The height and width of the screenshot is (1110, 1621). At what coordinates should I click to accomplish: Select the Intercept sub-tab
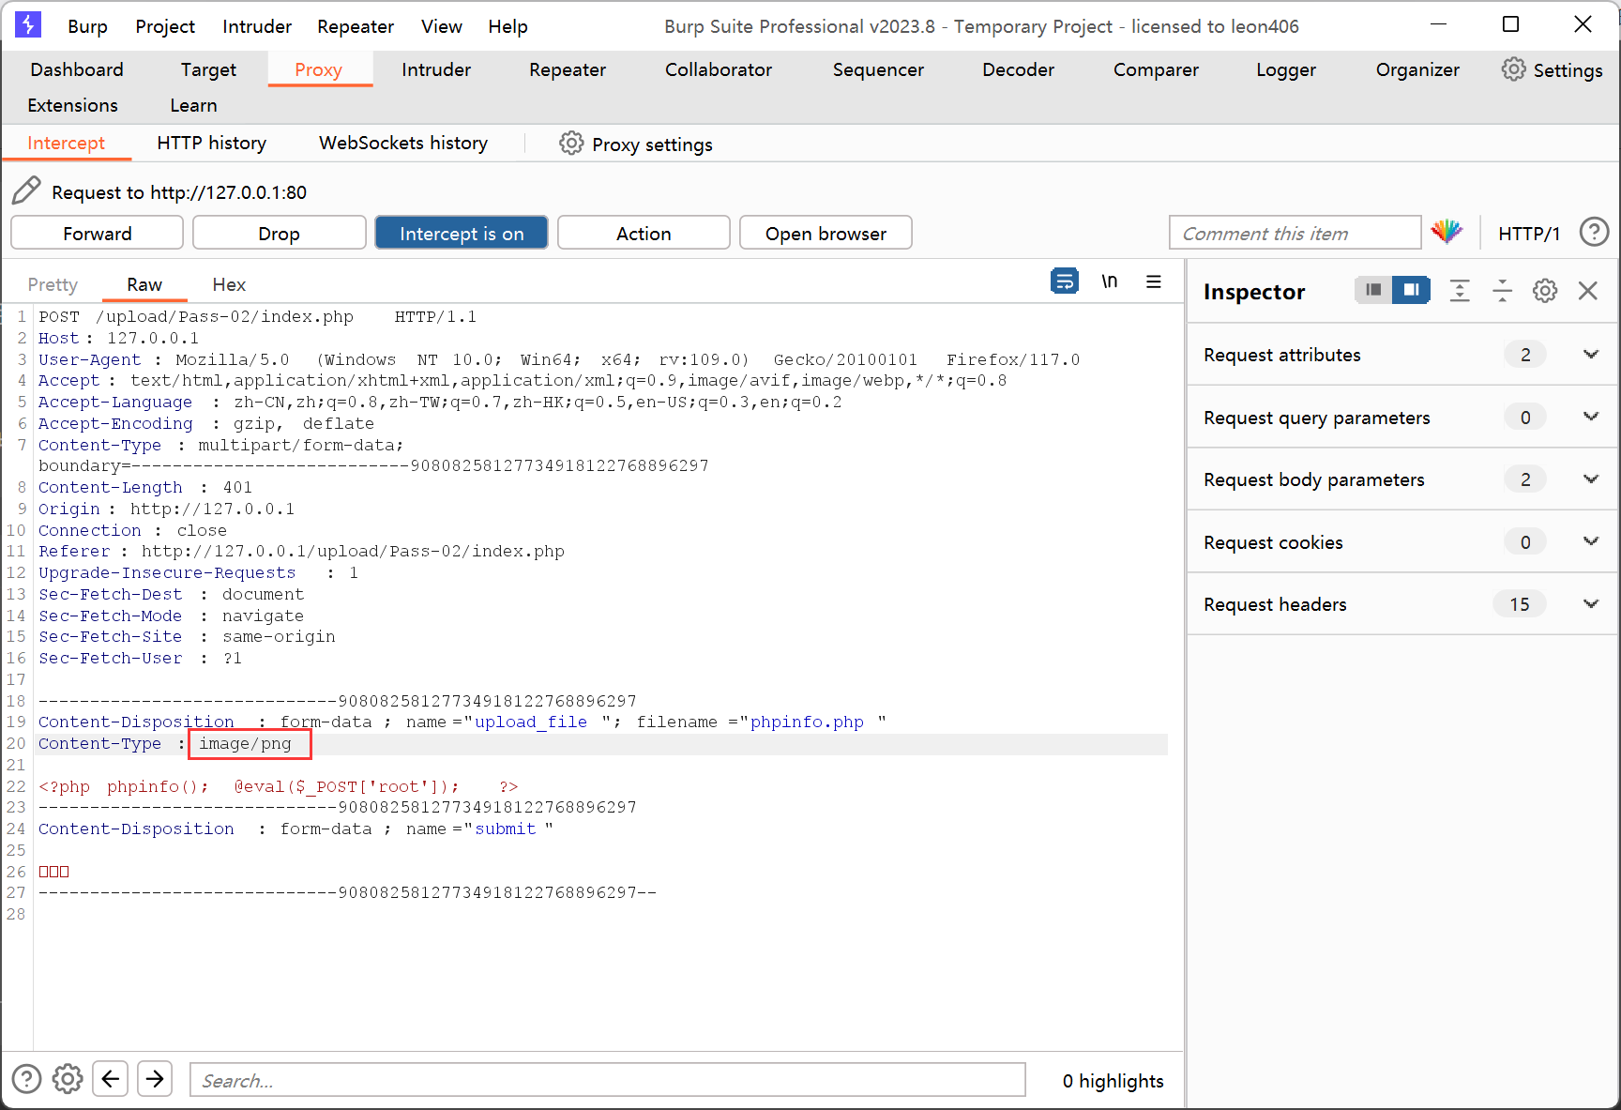pyautogui.click(x=66, y=143)
